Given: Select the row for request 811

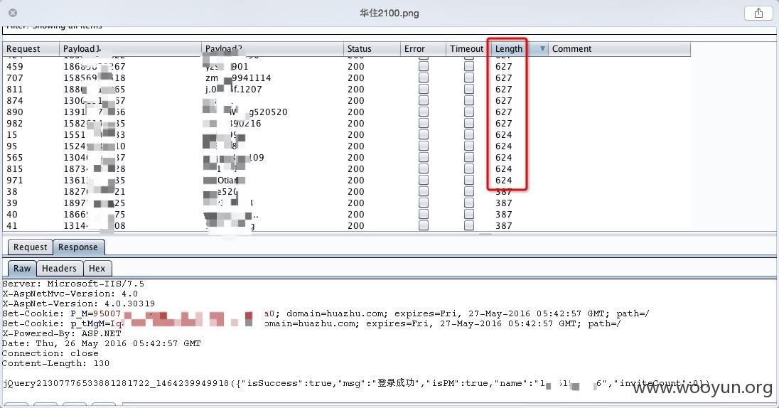Looking at the screenshot, I should coord(347,89).
